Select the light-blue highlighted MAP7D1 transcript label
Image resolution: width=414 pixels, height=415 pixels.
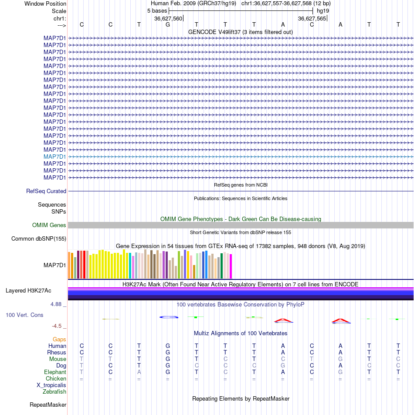click(55, 156)
